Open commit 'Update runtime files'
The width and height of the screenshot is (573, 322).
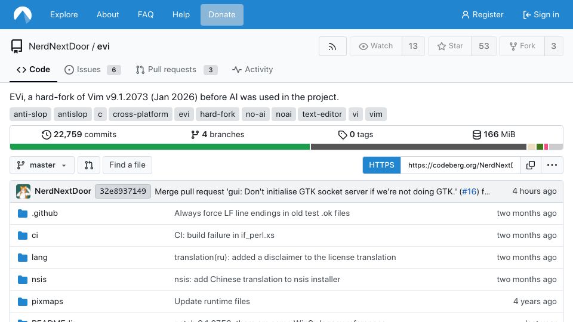click(212, 302)
